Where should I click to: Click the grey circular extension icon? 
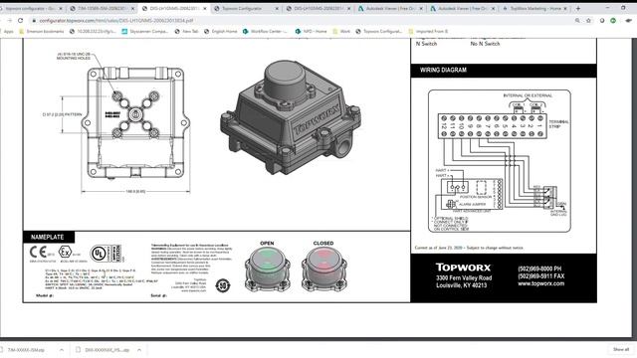tap(602, 20)
